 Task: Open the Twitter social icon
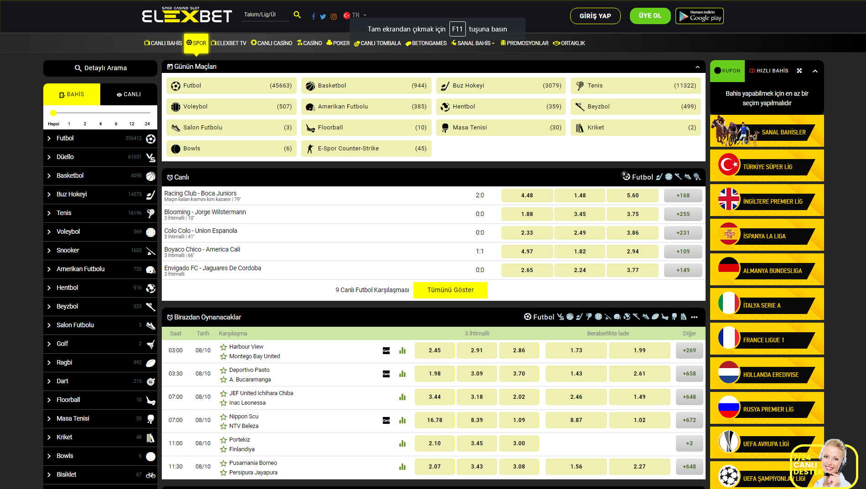(323, 16)
